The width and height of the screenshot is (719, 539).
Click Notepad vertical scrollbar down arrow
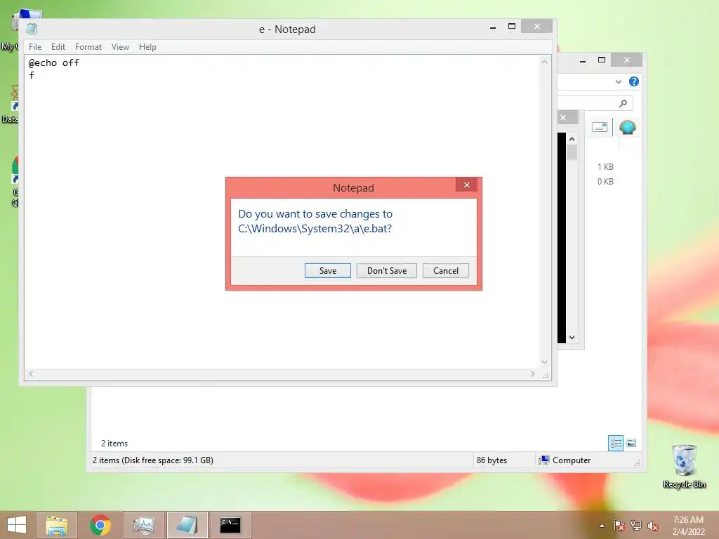point(544,361)
